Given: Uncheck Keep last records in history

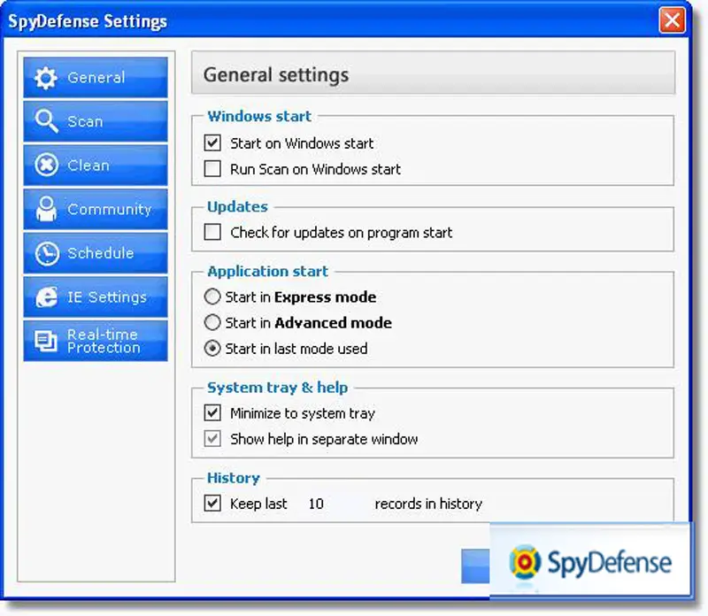Looking at the screenshot, I should pyautogui.click(x=212, y=503).
